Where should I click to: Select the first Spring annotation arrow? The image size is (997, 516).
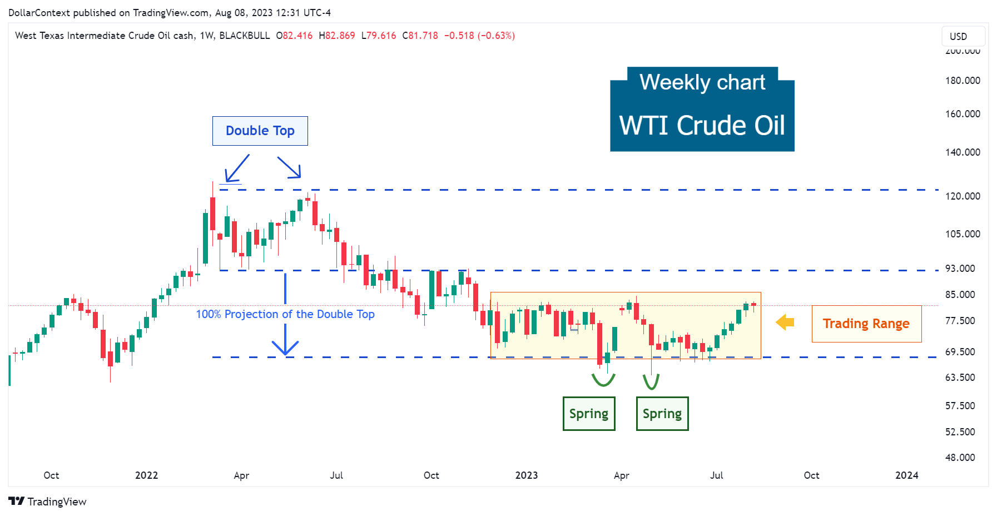click(603, 381)
